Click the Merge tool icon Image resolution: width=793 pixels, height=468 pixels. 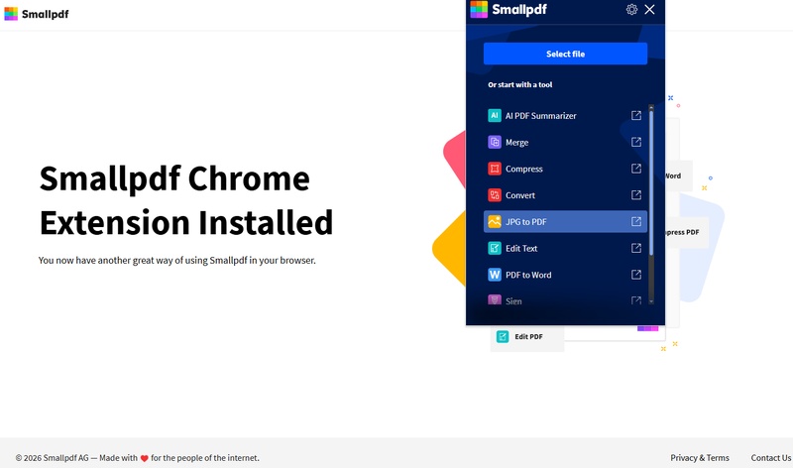pyautogui.click(x=494, y=142)
